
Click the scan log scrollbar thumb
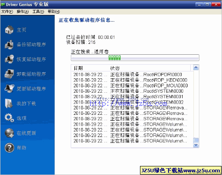click(x=196, y=140)
